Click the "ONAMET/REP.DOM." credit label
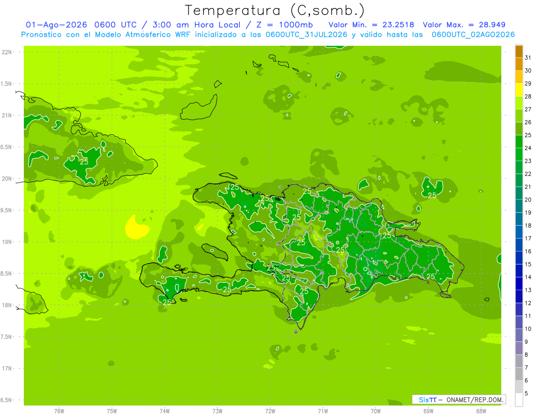Image resolution: width=540 pixels, height=417 pixels. [475, 399]
